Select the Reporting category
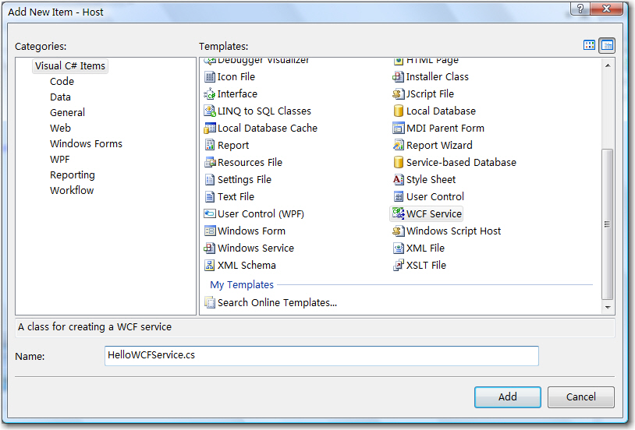 tap(72, 174)
